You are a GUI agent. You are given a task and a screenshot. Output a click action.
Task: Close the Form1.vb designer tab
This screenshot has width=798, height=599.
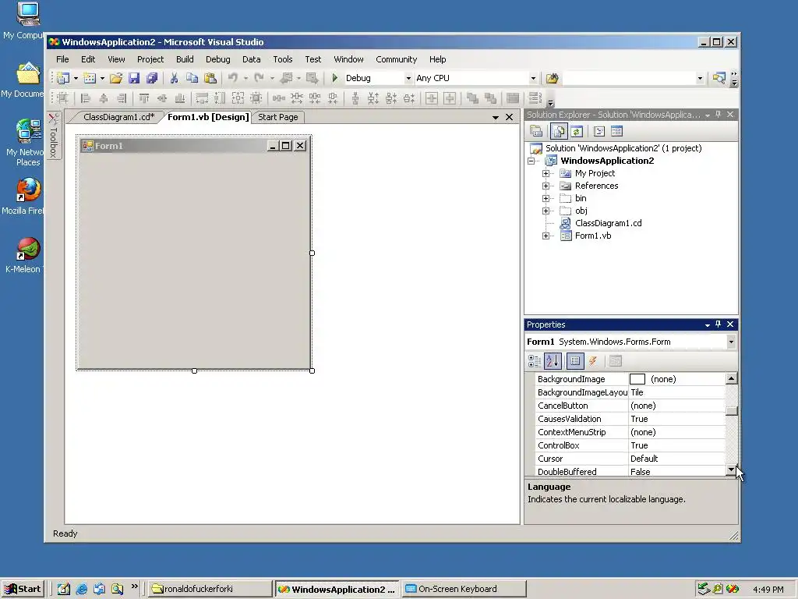pos(509,117)
